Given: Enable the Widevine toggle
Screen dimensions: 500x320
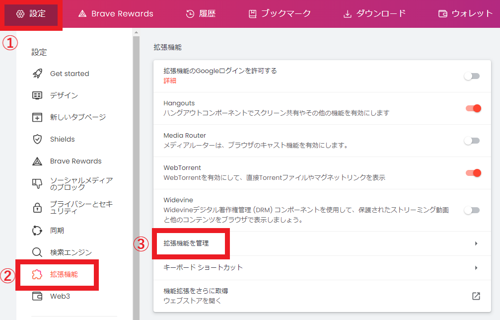Looking at the screenshot, I should (x=472, y=210).
